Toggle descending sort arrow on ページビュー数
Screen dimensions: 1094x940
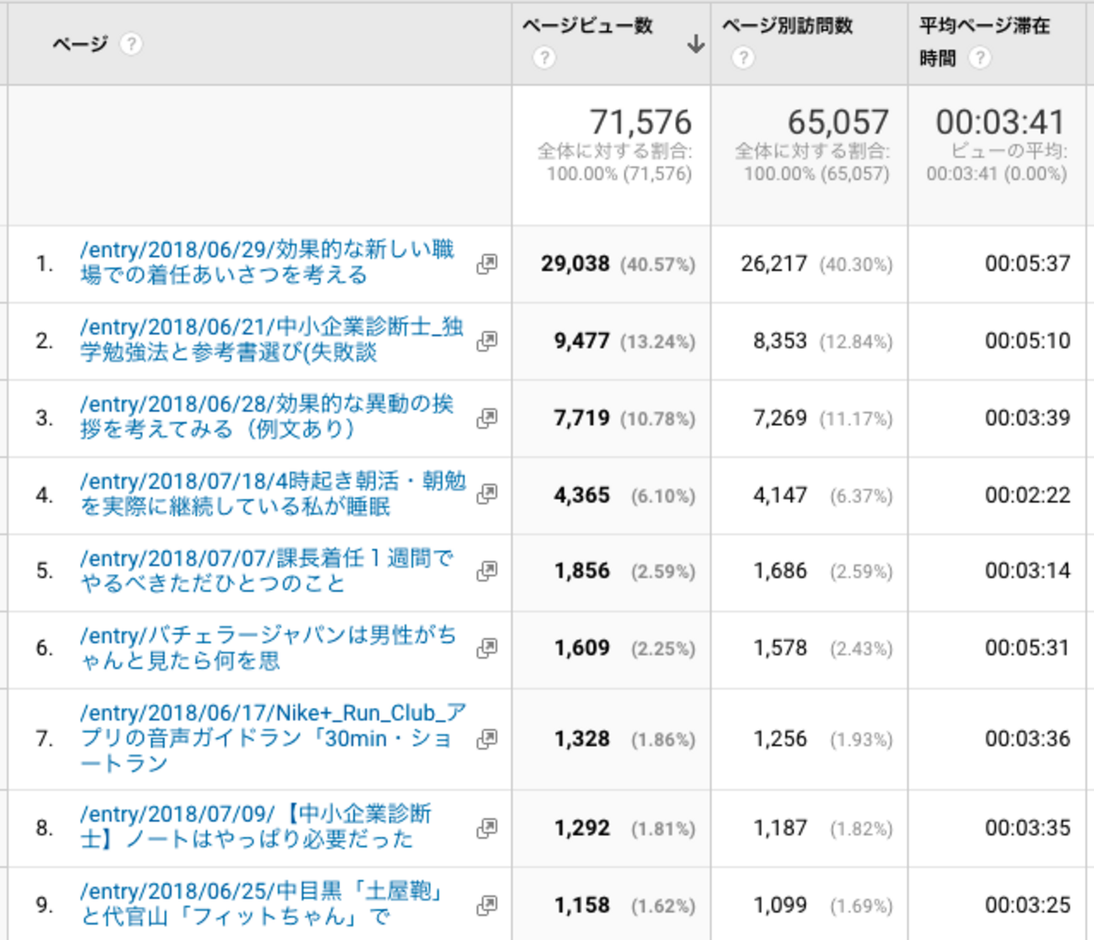click(x=696, y=44)
